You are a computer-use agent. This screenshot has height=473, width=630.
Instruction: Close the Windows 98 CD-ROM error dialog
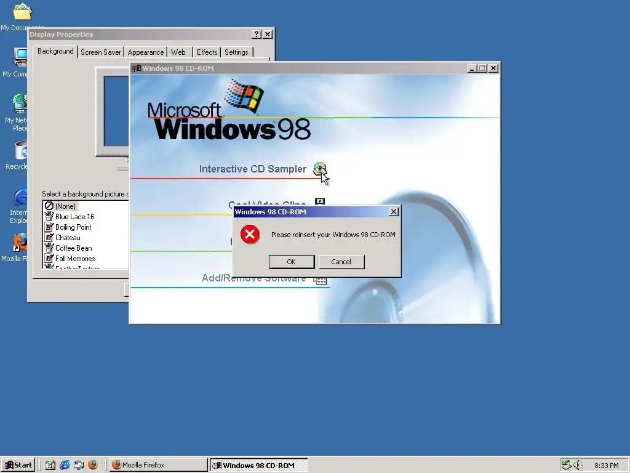coord(394,212)
